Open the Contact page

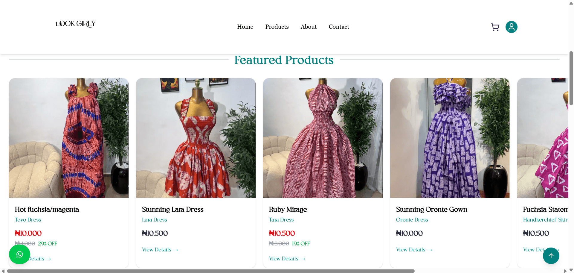339,27
